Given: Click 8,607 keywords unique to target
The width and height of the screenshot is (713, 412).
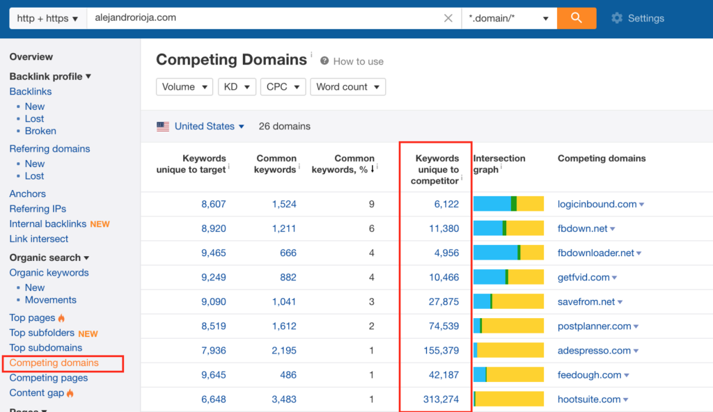Looking at the screenshot, I should tap(214, 204).
